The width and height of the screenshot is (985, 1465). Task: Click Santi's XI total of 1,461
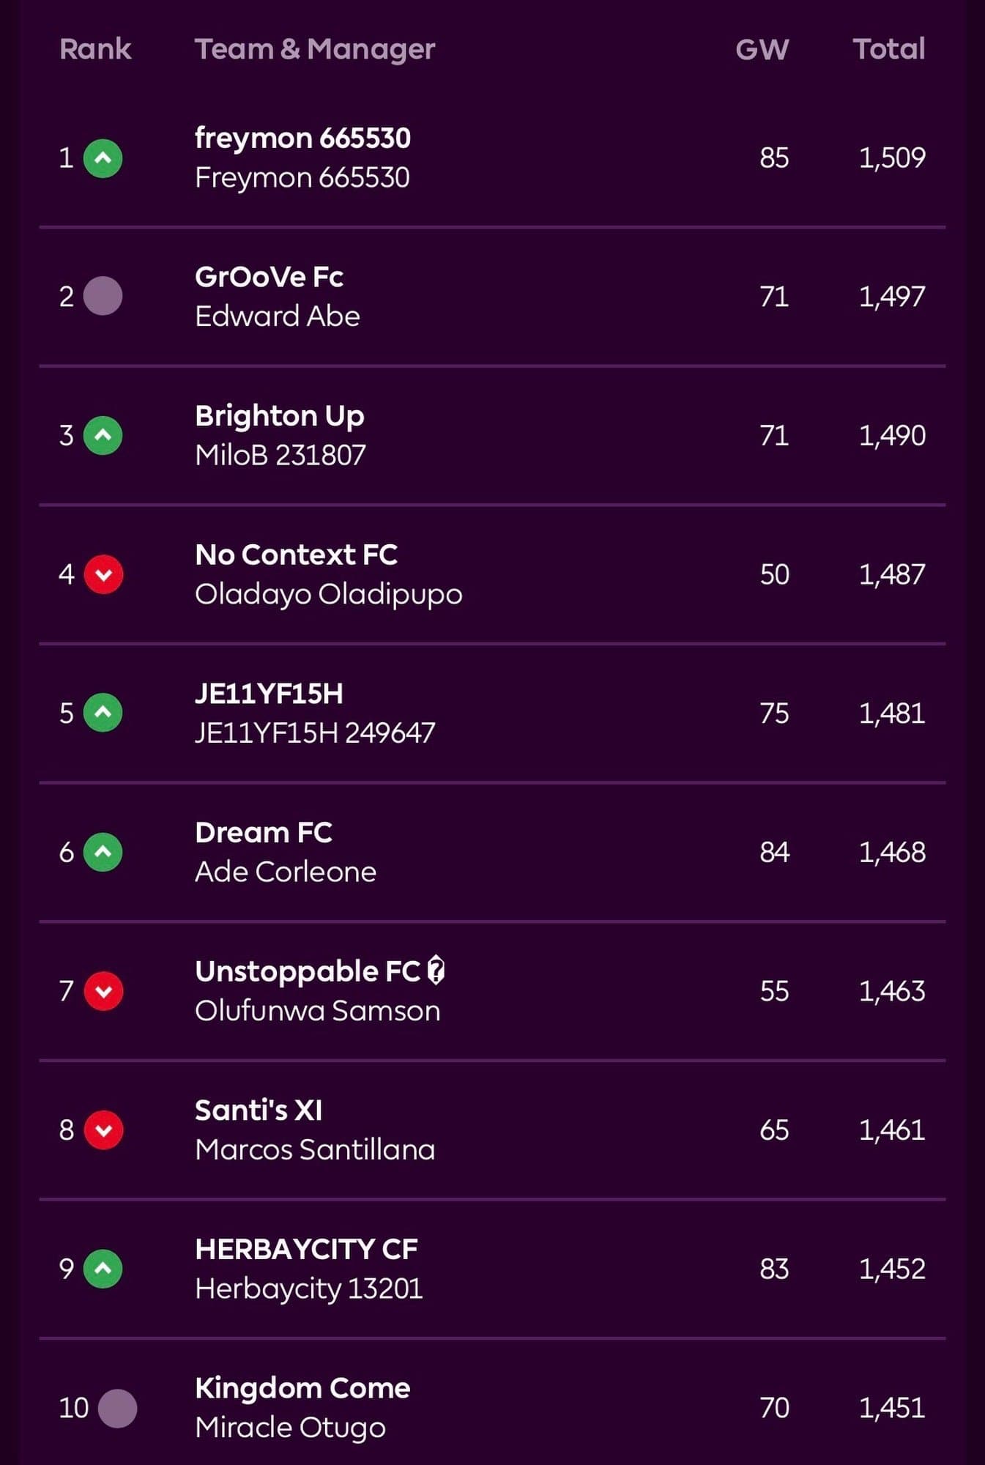pyautogui.click(x=891, y=1130)
